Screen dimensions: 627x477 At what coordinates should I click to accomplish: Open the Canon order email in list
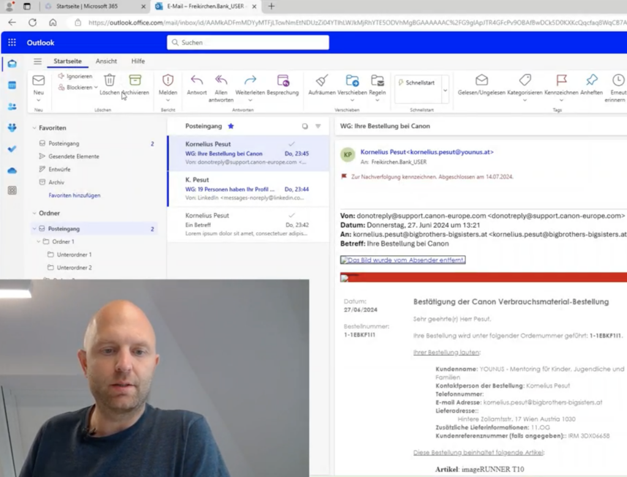[x=249, y=153]
